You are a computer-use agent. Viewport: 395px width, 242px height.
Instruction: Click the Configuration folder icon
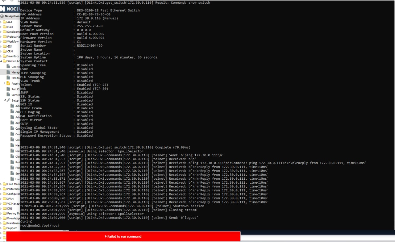click(5, 194)
